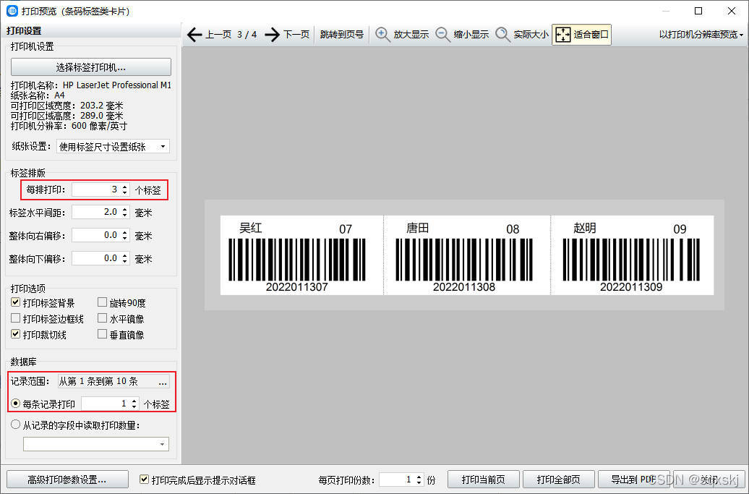Uncheck 打印裁切线 checkbox
The image size is (749, 494).
click(15, 334)
